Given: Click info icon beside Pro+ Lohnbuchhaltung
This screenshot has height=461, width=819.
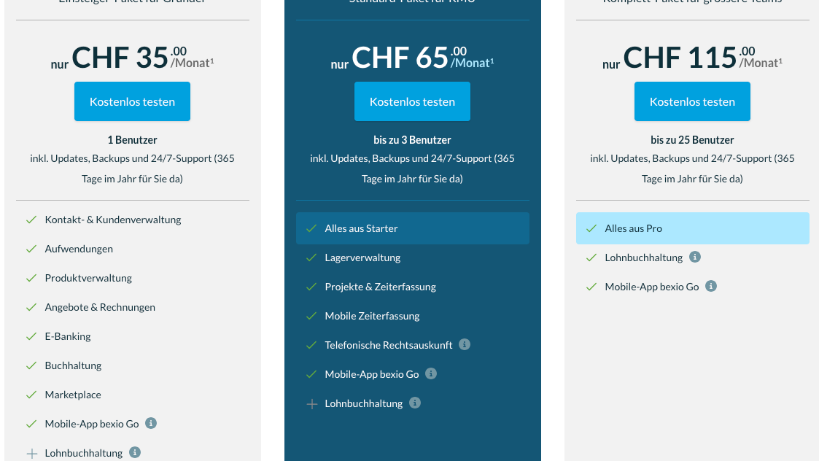Looking at the screenshot, I should [x=695, y=257].
